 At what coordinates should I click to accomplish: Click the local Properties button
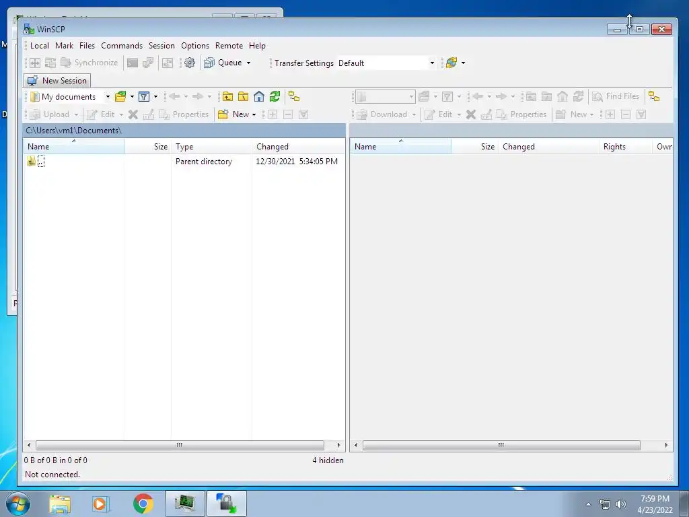(x=184, y=114)
